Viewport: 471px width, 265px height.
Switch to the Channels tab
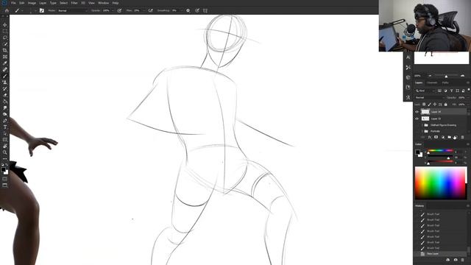(x=432, y=83)
